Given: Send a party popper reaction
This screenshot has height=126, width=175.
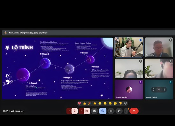Looking at the screenshot, I should [90, 103].
